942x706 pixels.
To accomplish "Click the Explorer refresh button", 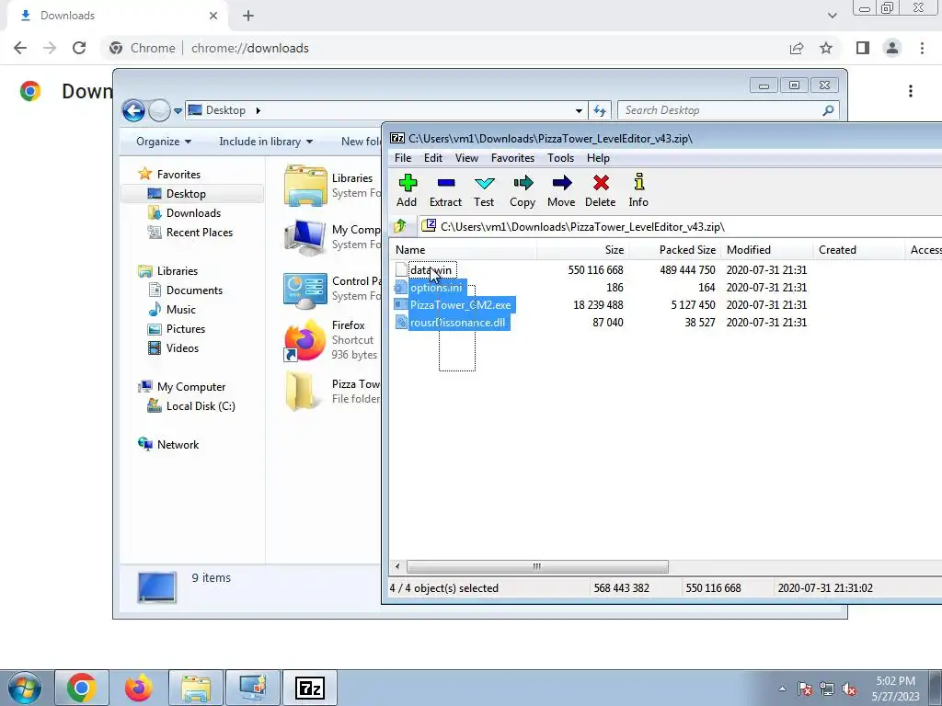I will tap(600, 110).
